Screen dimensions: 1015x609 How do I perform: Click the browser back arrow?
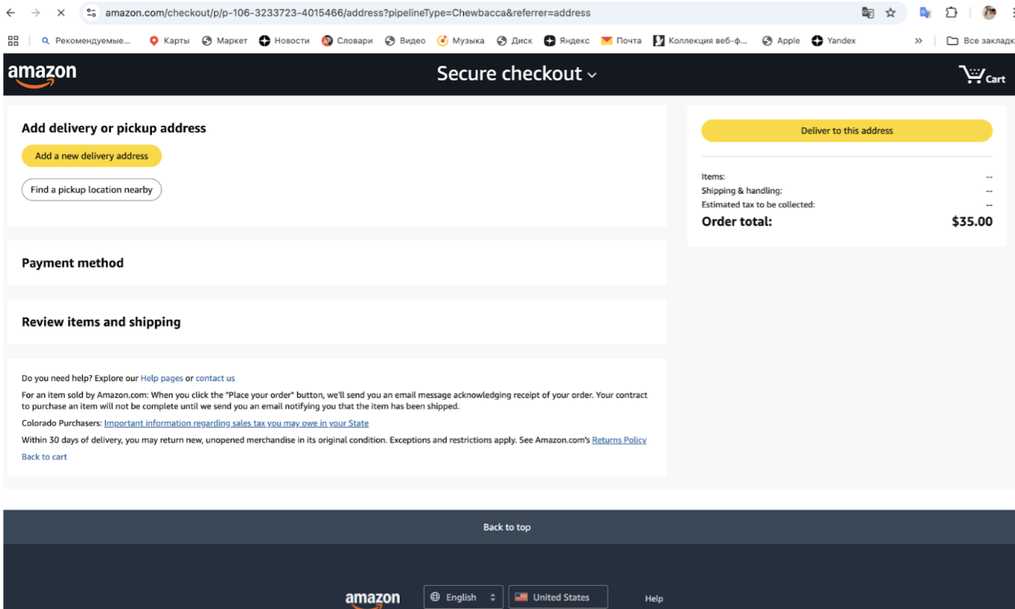11,13
